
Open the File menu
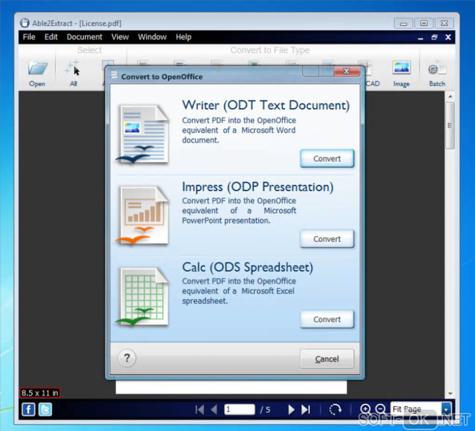29,37
